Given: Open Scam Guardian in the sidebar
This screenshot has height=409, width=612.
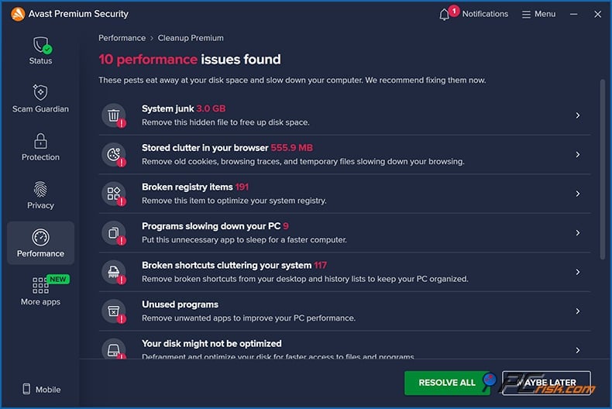Looking at the screenshot, I should [x=40, y=98].
